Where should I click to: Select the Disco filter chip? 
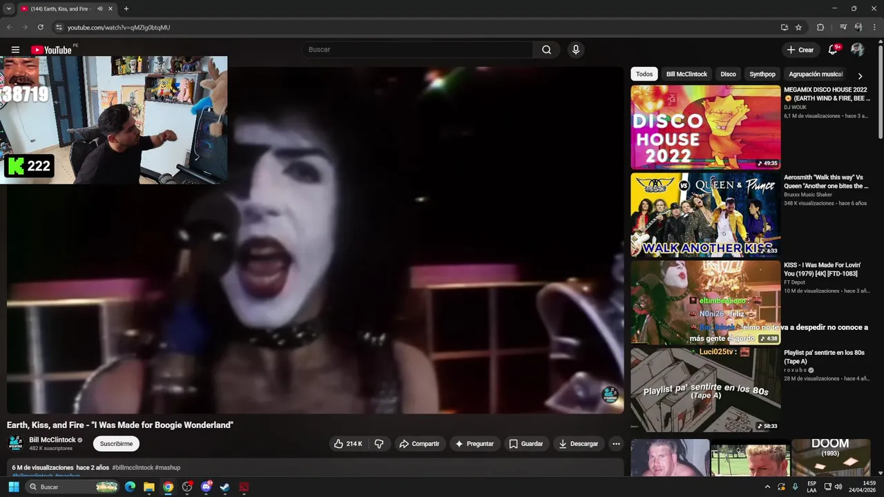(x=729, y=74)
